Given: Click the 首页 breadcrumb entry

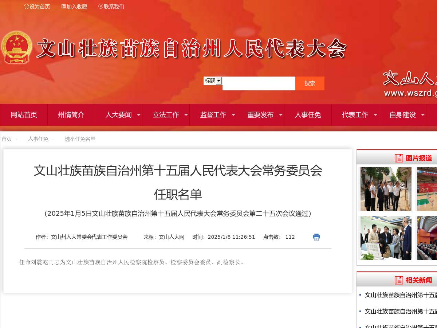Looking at the screenshot, I should [x=7, y=139].
